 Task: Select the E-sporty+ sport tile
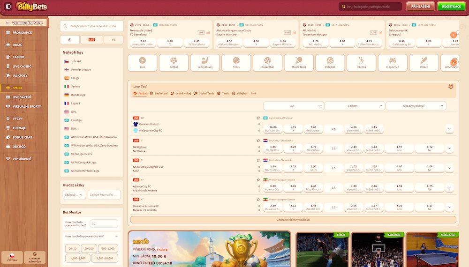pos(393,63)
